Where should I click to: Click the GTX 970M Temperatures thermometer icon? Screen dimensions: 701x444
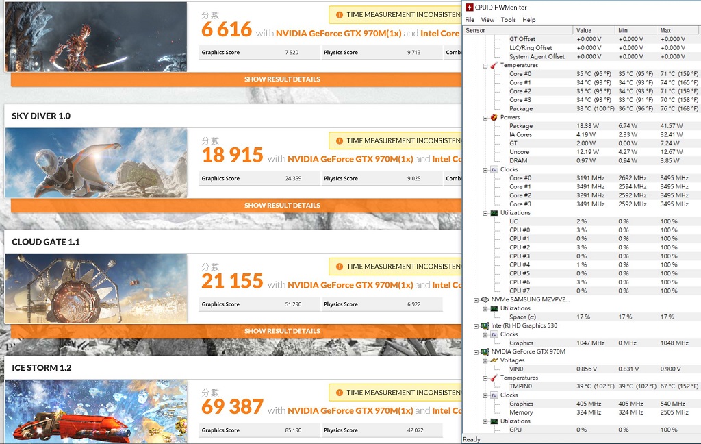click(x=494, y=378)
